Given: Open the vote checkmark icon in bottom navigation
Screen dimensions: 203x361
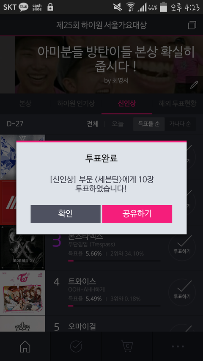Looking at the screenshot, I should tap(76, 346).
